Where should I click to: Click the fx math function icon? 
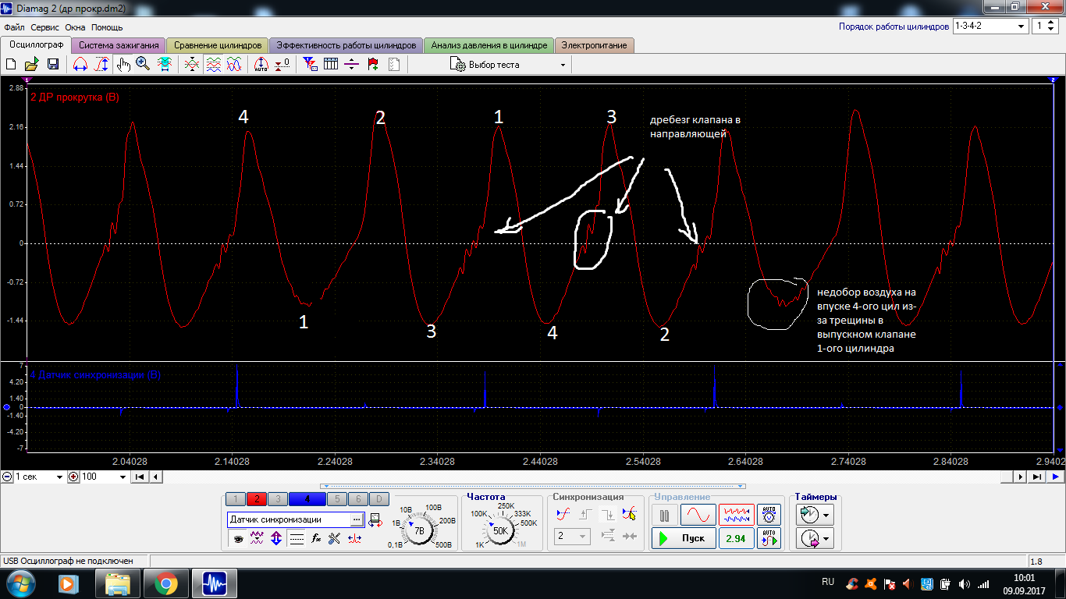pos(316,538)
